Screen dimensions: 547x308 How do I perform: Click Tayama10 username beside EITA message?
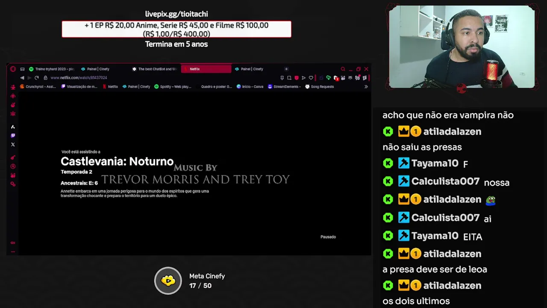point(435,236)
